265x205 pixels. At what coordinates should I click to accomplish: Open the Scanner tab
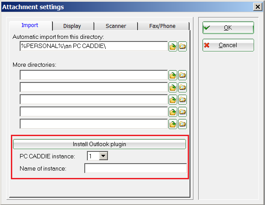click(x=116, y=26)
